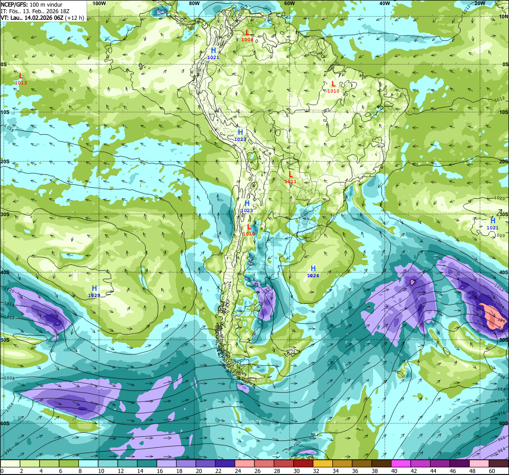509x475 pixels.
Task: Click the 964 isobar label
Action: click(x=501, y=451)
